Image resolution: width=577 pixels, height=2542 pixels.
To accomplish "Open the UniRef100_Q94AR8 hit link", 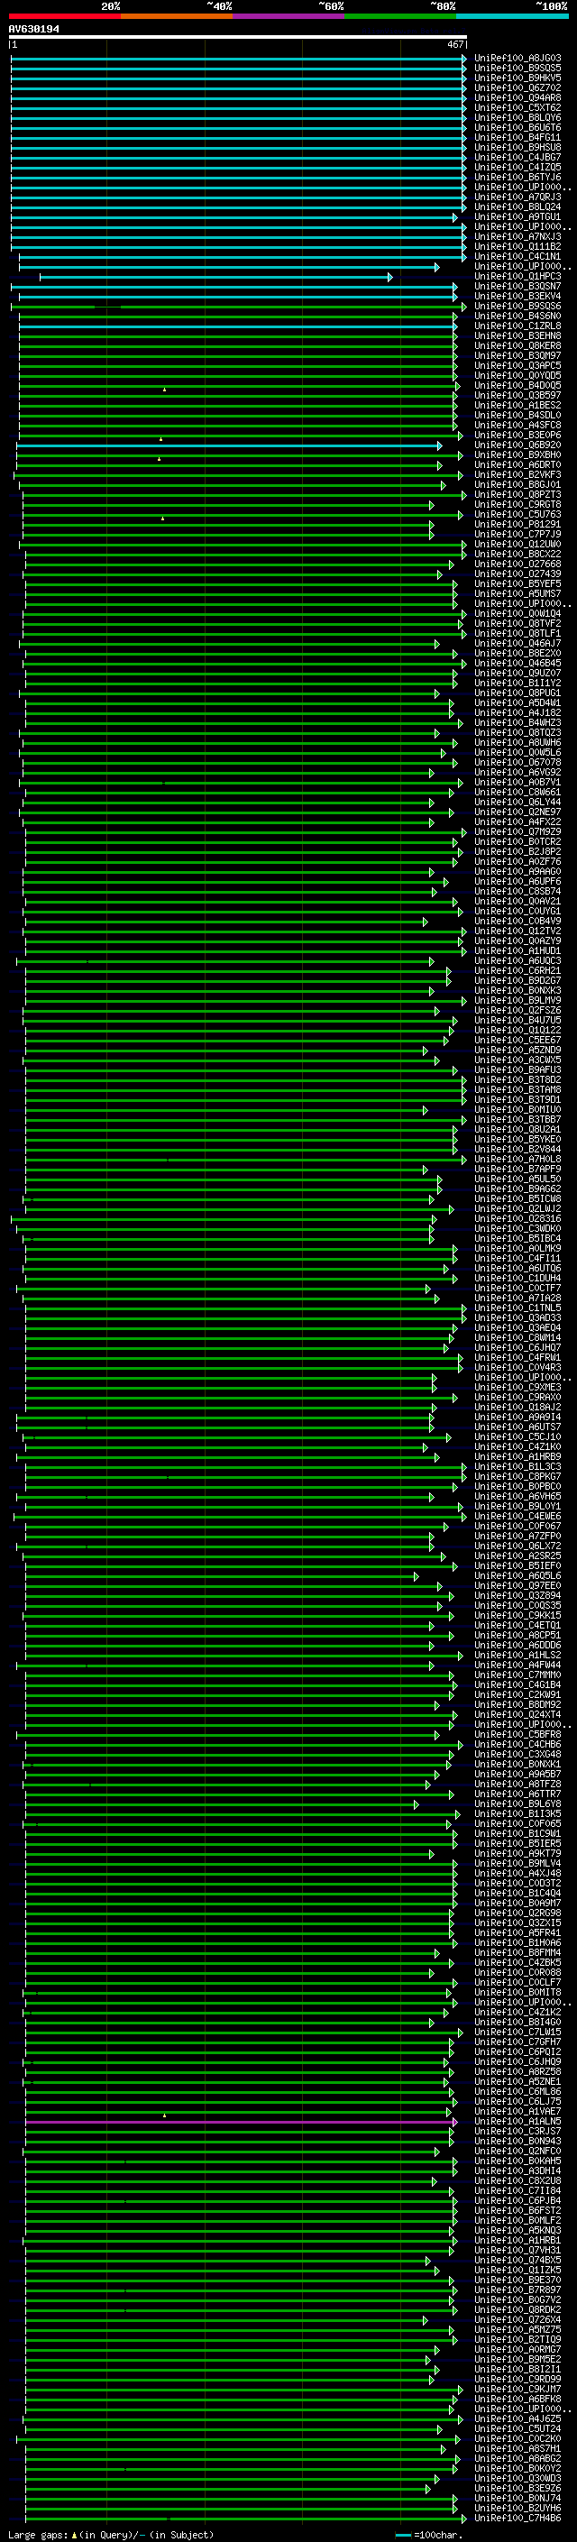I will point(517,97).
